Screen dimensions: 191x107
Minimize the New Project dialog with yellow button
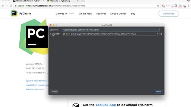(x=54, y=25)
